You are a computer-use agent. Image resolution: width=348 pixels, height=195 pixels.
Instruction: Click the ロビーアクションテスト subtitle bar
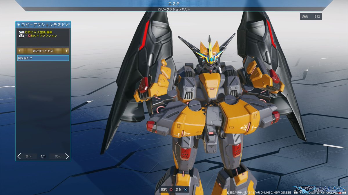pyautogui.click(x=174, y=9)
